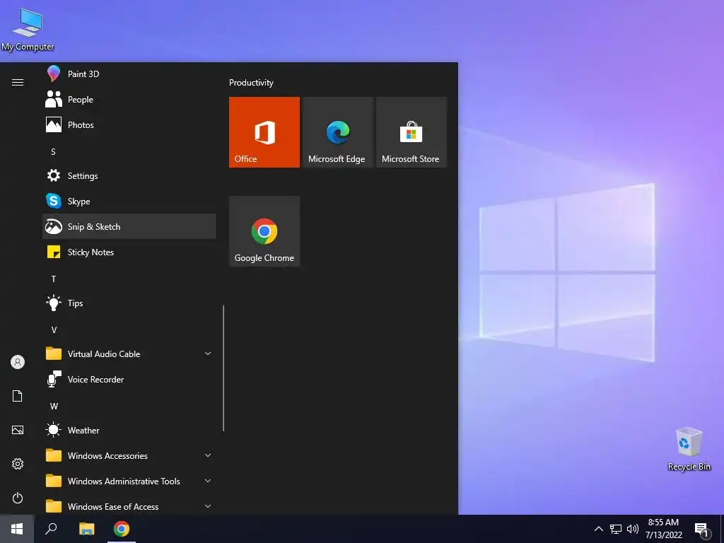Launch Voice Recorder

(129, 379)
